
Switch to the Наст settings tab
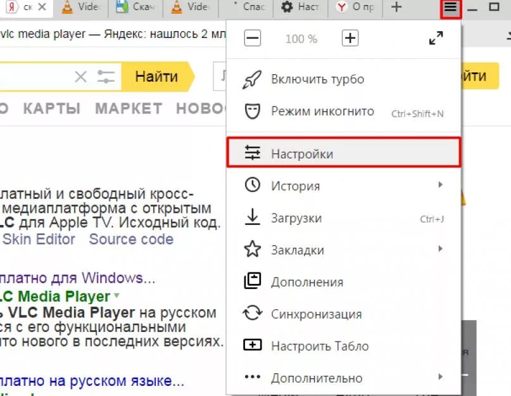[x=300, y=7]
